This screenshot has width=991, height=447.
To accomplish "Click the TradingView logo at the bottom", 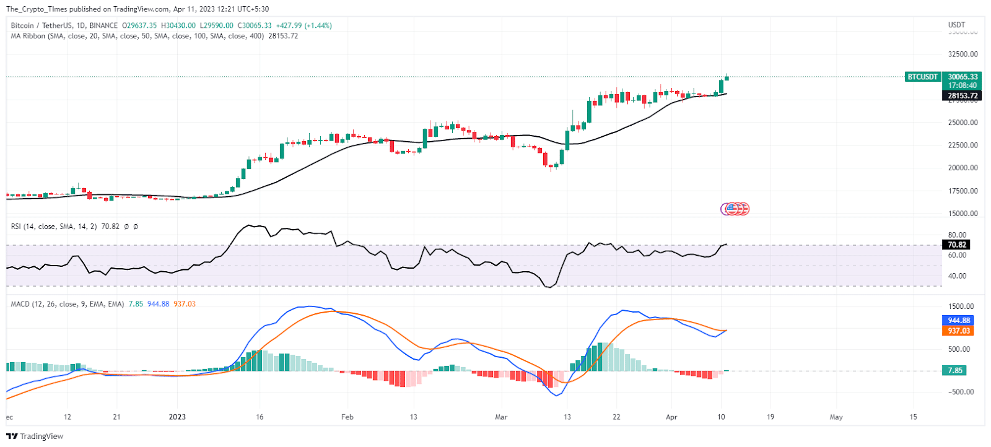I will [35, 436].
